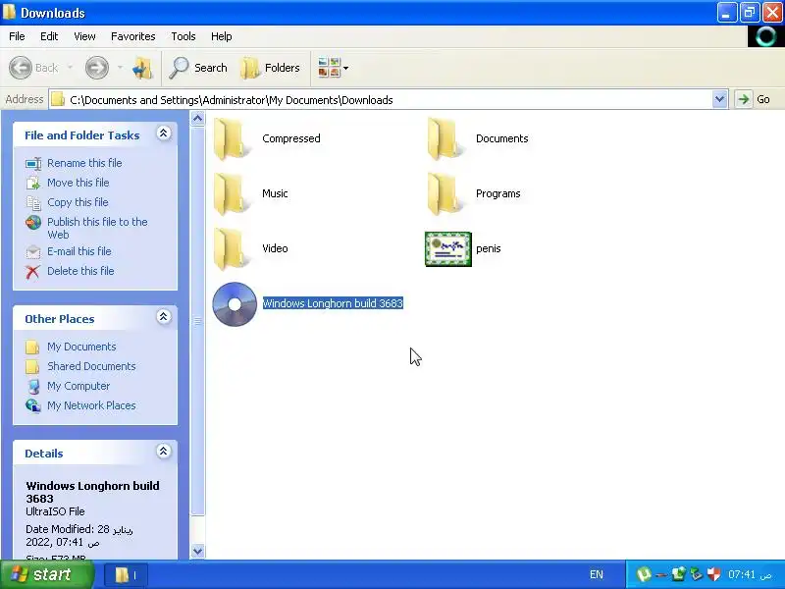The image size is (785, 589).
Task: Expand the Forward history dropdown arrow
Action: 120,68
